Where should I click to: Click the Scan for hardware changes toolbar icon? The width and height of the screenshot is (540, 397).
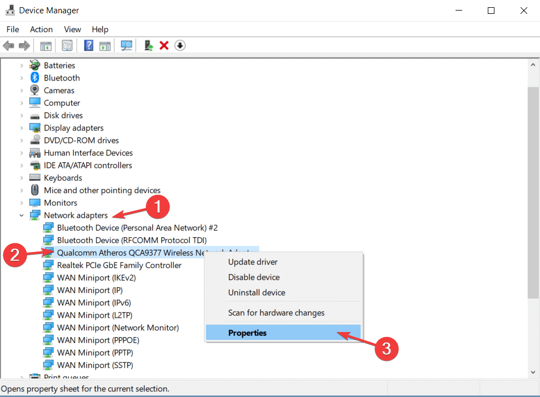click(126, 45)
